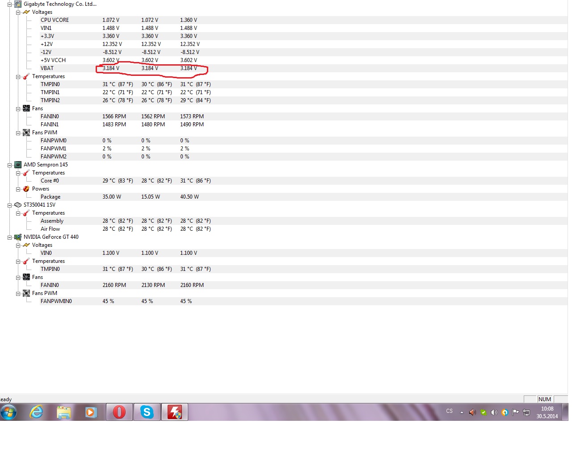Collapse the NVIDIA Fans PWM node
The width and height of the screenshot is (572, 457).
pyautogui.click(x=18, y=294)
